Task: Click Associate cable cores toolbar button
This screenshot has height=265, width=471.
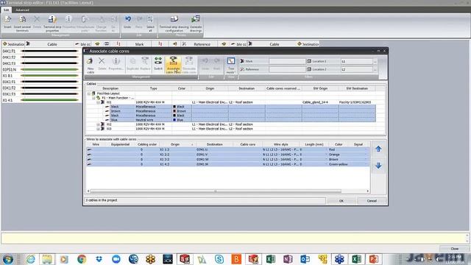Action: point(174,65)
